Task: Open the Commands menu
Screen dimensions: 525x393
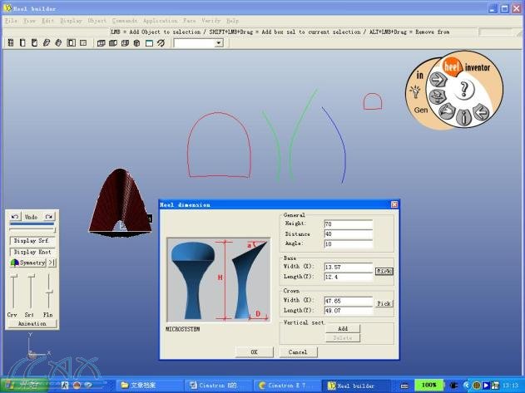Action: pyautogui.click(x=125, y=20)
